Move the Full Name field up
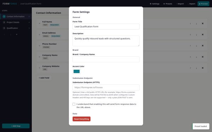 [190, 24]
